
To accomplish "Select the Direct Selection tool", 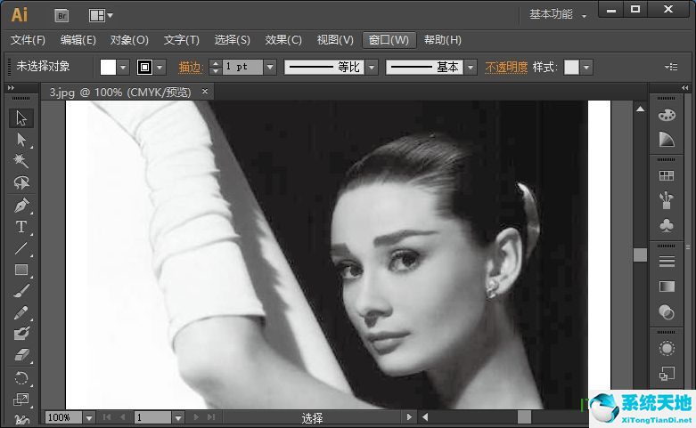I will click(x=21, y=140).
